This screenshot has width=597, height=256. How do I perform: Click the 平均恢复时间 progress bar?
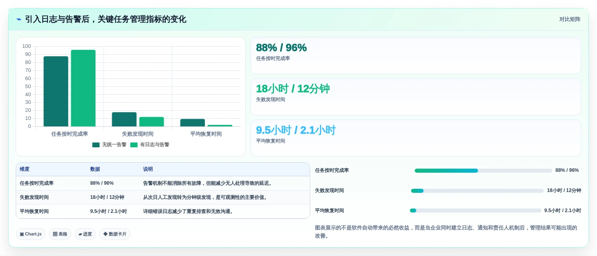click(x=476, y=211)
